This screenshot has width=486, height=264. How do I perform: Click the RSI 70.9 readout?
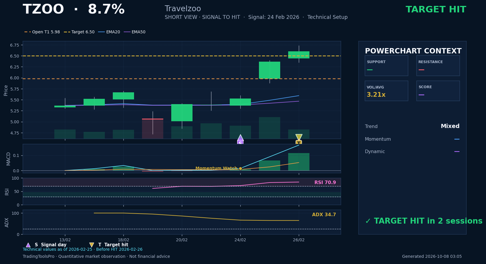click(325, 183)
